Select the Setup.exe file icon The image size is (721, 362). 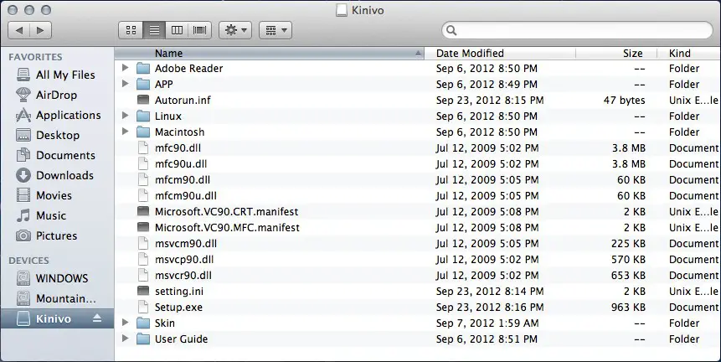[x=143, y=307]
